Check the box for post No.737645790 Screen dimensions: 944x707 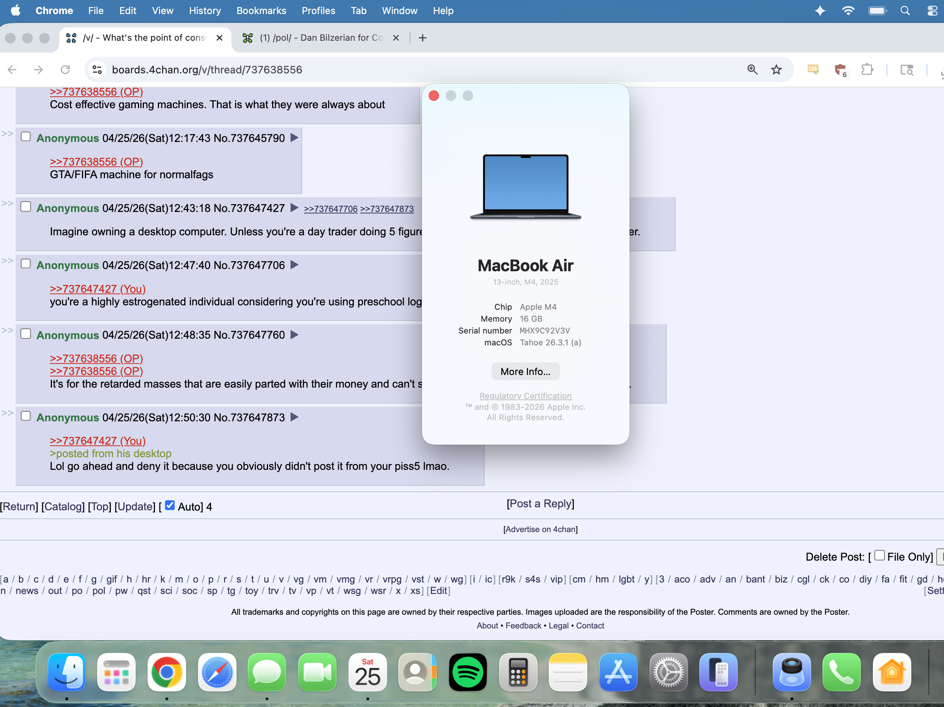[26, 137]
